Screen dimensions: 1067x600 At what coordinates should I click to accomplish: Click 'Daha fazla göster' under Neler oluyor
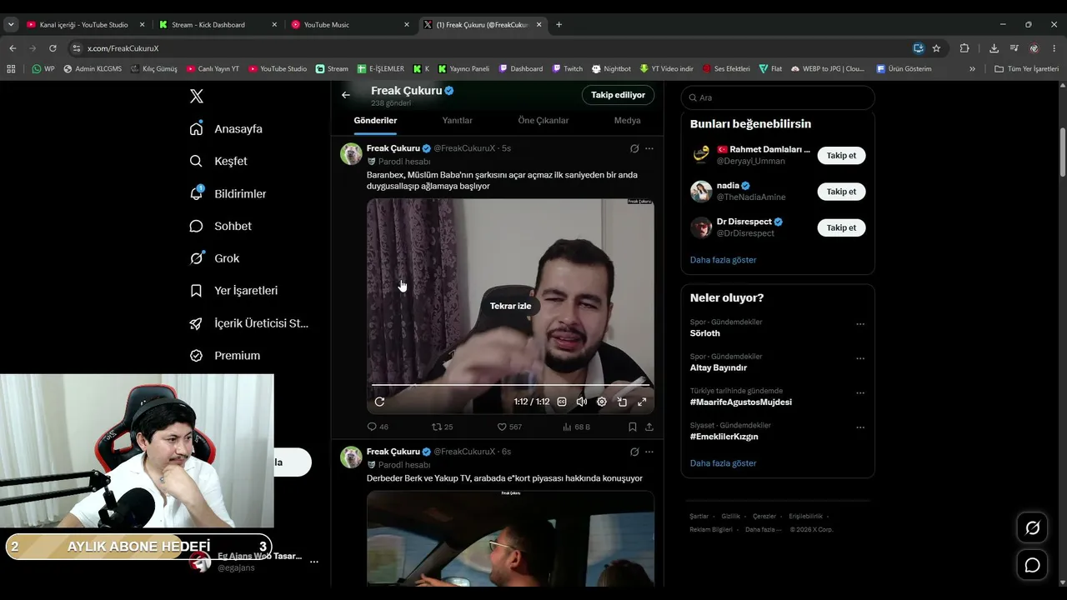723,463
